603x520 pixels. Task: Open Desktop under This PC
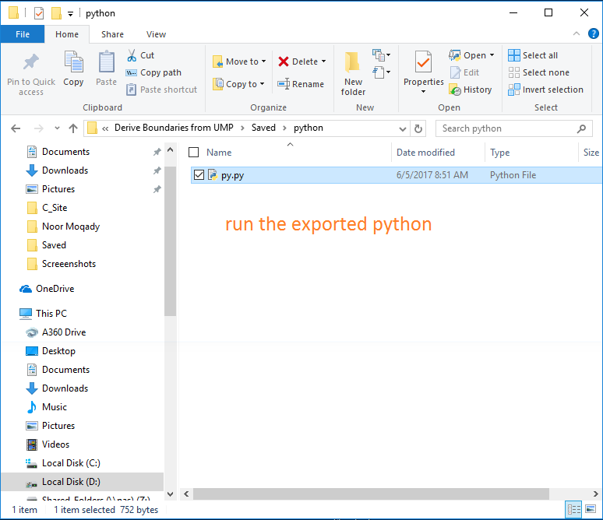[51, 351]
